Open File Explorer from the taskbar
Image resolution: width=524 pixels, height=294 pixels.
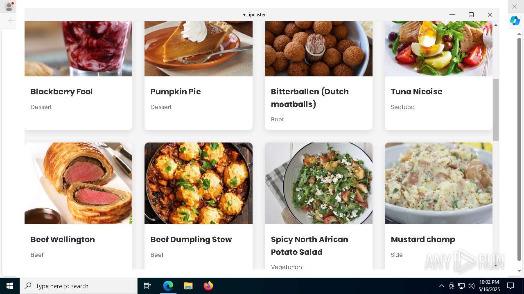[188, 286]
